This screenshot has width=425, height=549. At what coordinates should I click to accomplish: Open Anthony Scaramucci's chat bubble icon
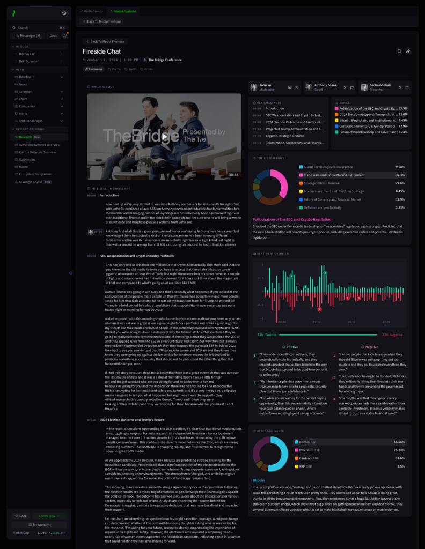tap(351, 87)
